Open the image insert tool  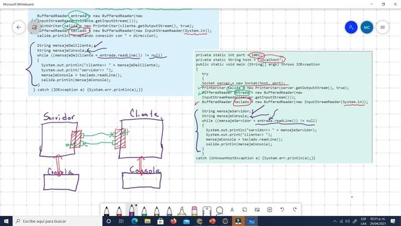257,210
